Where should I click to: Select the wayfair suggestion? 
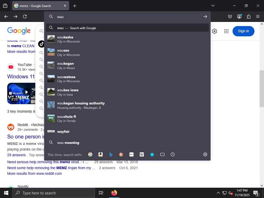[x=127, y=131]
